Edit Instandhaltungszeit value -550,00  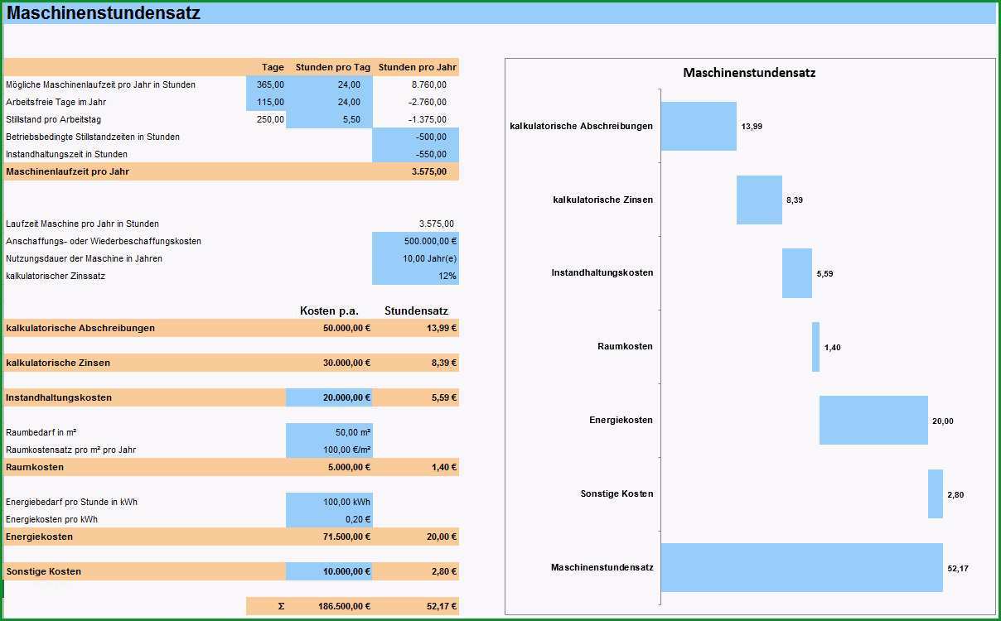point(416,154)
